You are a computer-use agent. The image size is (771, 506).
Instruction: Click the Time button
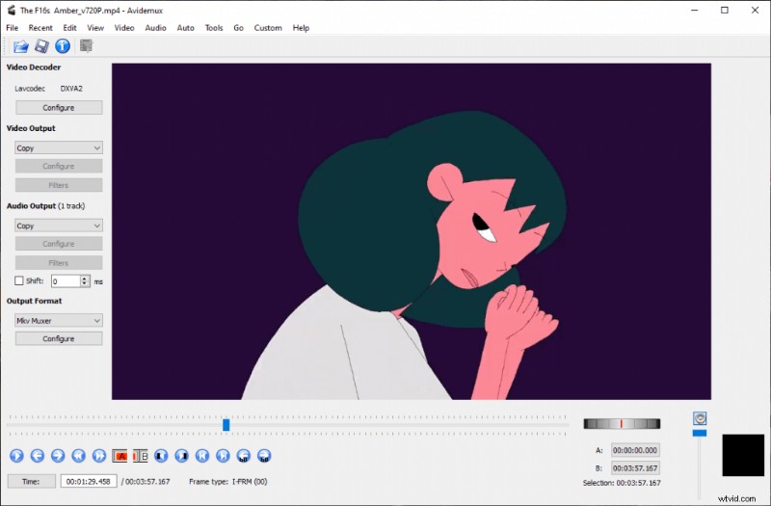click(31, 481)
